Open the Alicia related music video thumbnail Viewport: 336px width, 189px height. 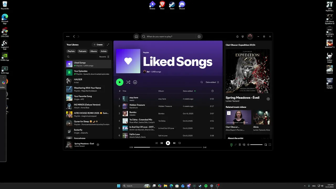click(x=261, y=117)
